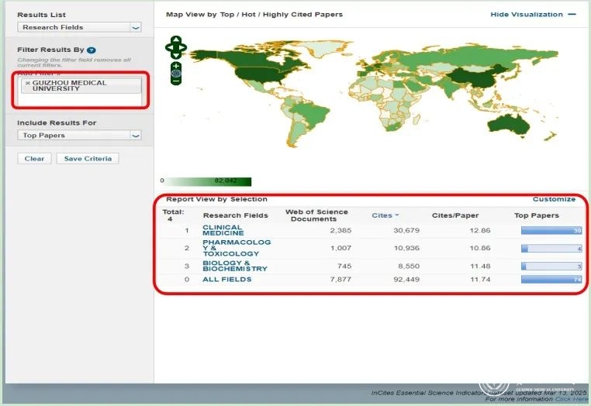This screenshot has height=406, width=591.
Task: Hide the map visualization
Action: coord(534,14)
